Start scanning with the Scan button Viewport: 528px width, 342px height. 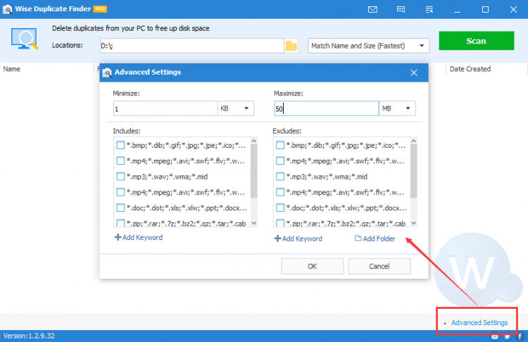475,41
